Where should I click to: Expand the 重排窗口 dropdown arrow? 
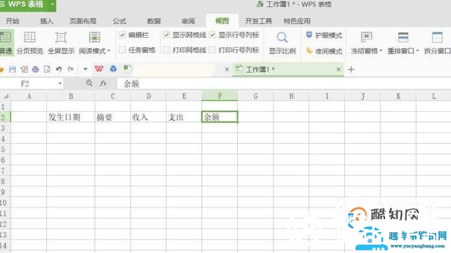click(417, 51)
